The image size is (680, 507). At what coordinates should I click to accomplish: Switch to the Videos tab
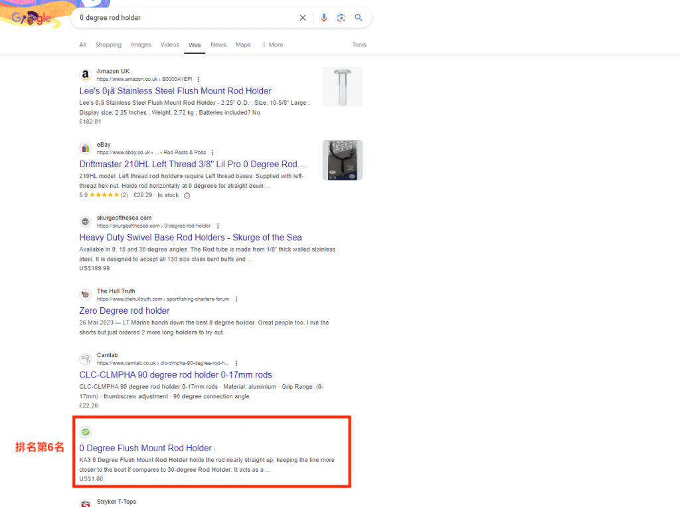pos(169,44)
